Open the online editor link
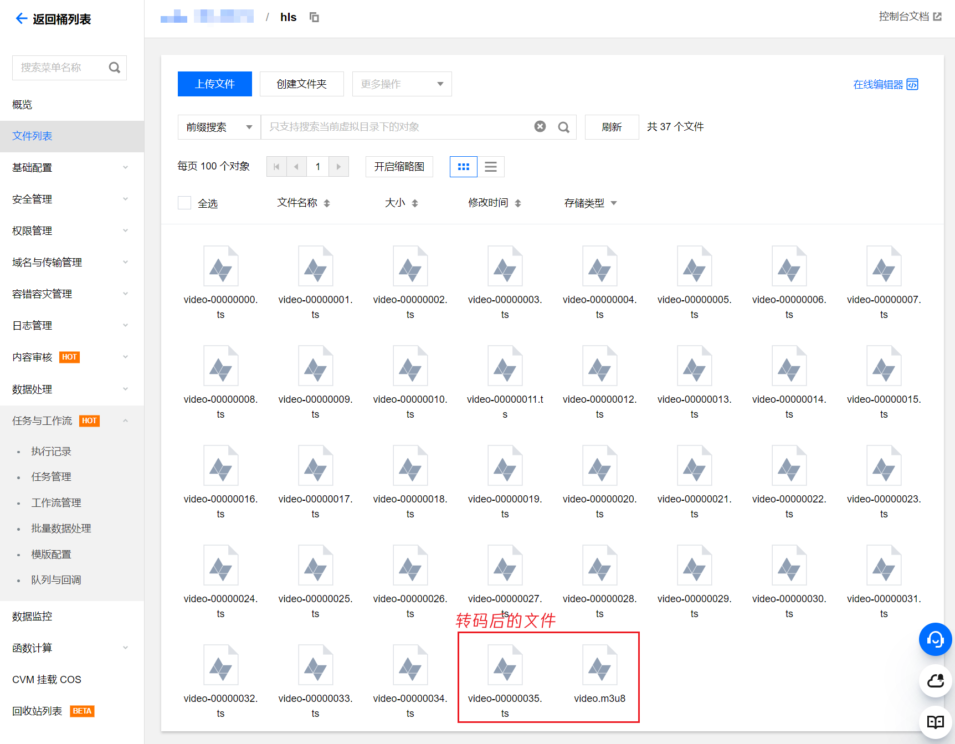The width and height of the screenshot is (955, 744). (x=885, y=84)
